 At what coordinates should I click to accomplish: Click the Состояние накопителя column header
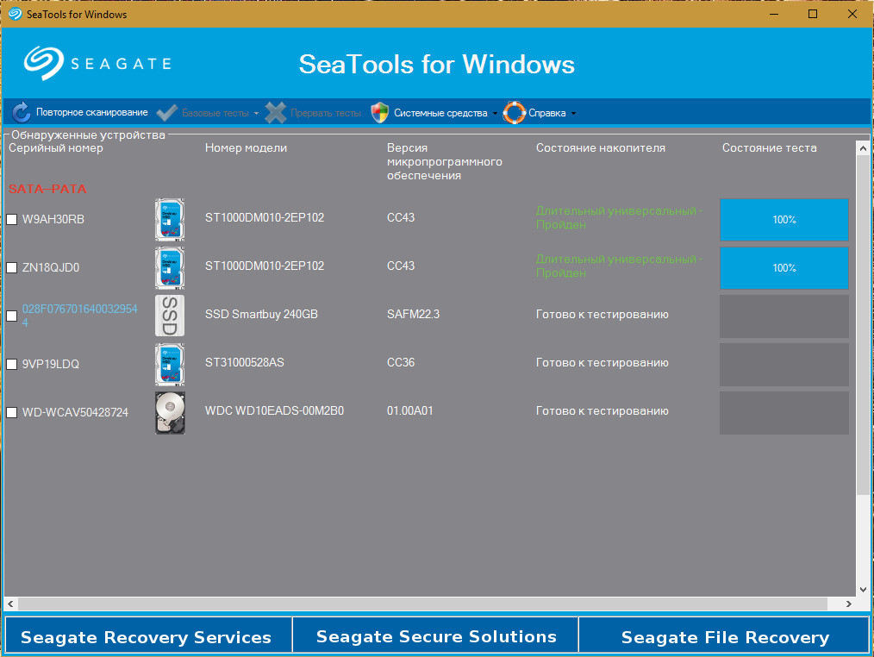click(600, 148)
